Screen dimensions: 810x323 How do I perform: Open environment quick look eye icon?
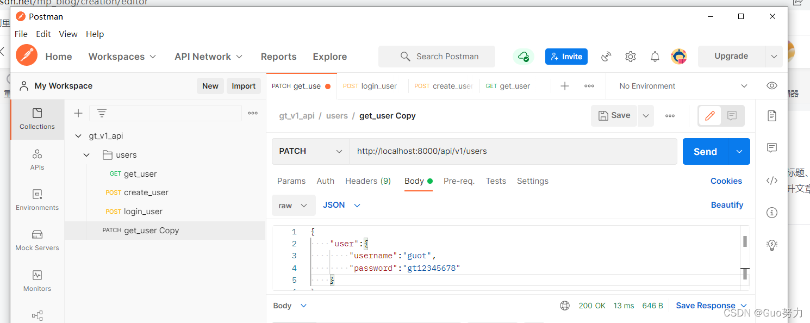[771, 86]
